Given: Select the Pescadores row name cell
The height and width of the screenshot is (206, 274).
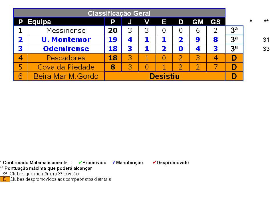Looking at the screenshot, I should (66, 58).
